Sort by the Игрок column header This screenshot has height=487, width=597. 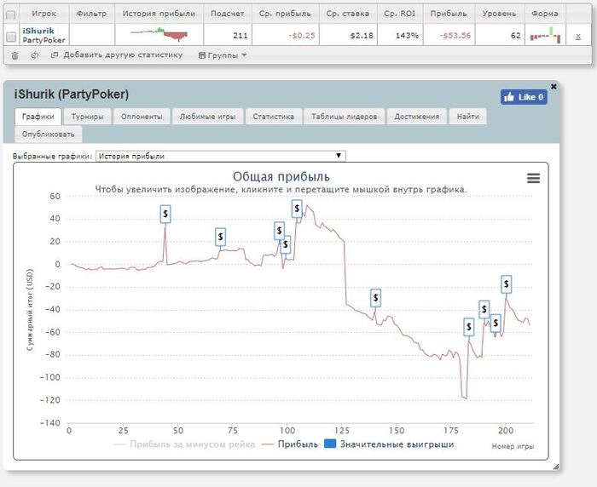(x=43, y=14)
